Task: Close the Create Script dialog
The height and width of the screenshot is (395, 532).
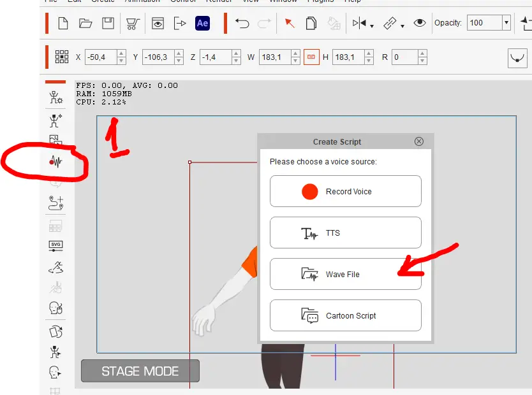Action: (x=419, y=141)
